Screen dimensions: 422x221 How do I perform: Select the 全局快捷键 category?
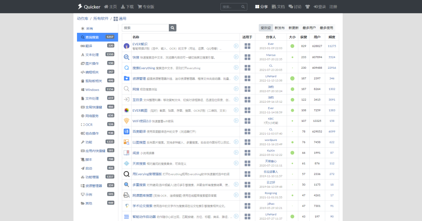[x=97, y=107]
